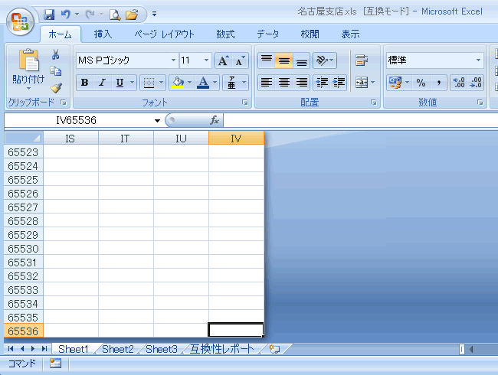Click the Name Box showing IV65536
The width and height of the screenshot is (498, 375).
click(x=76, y=121)
